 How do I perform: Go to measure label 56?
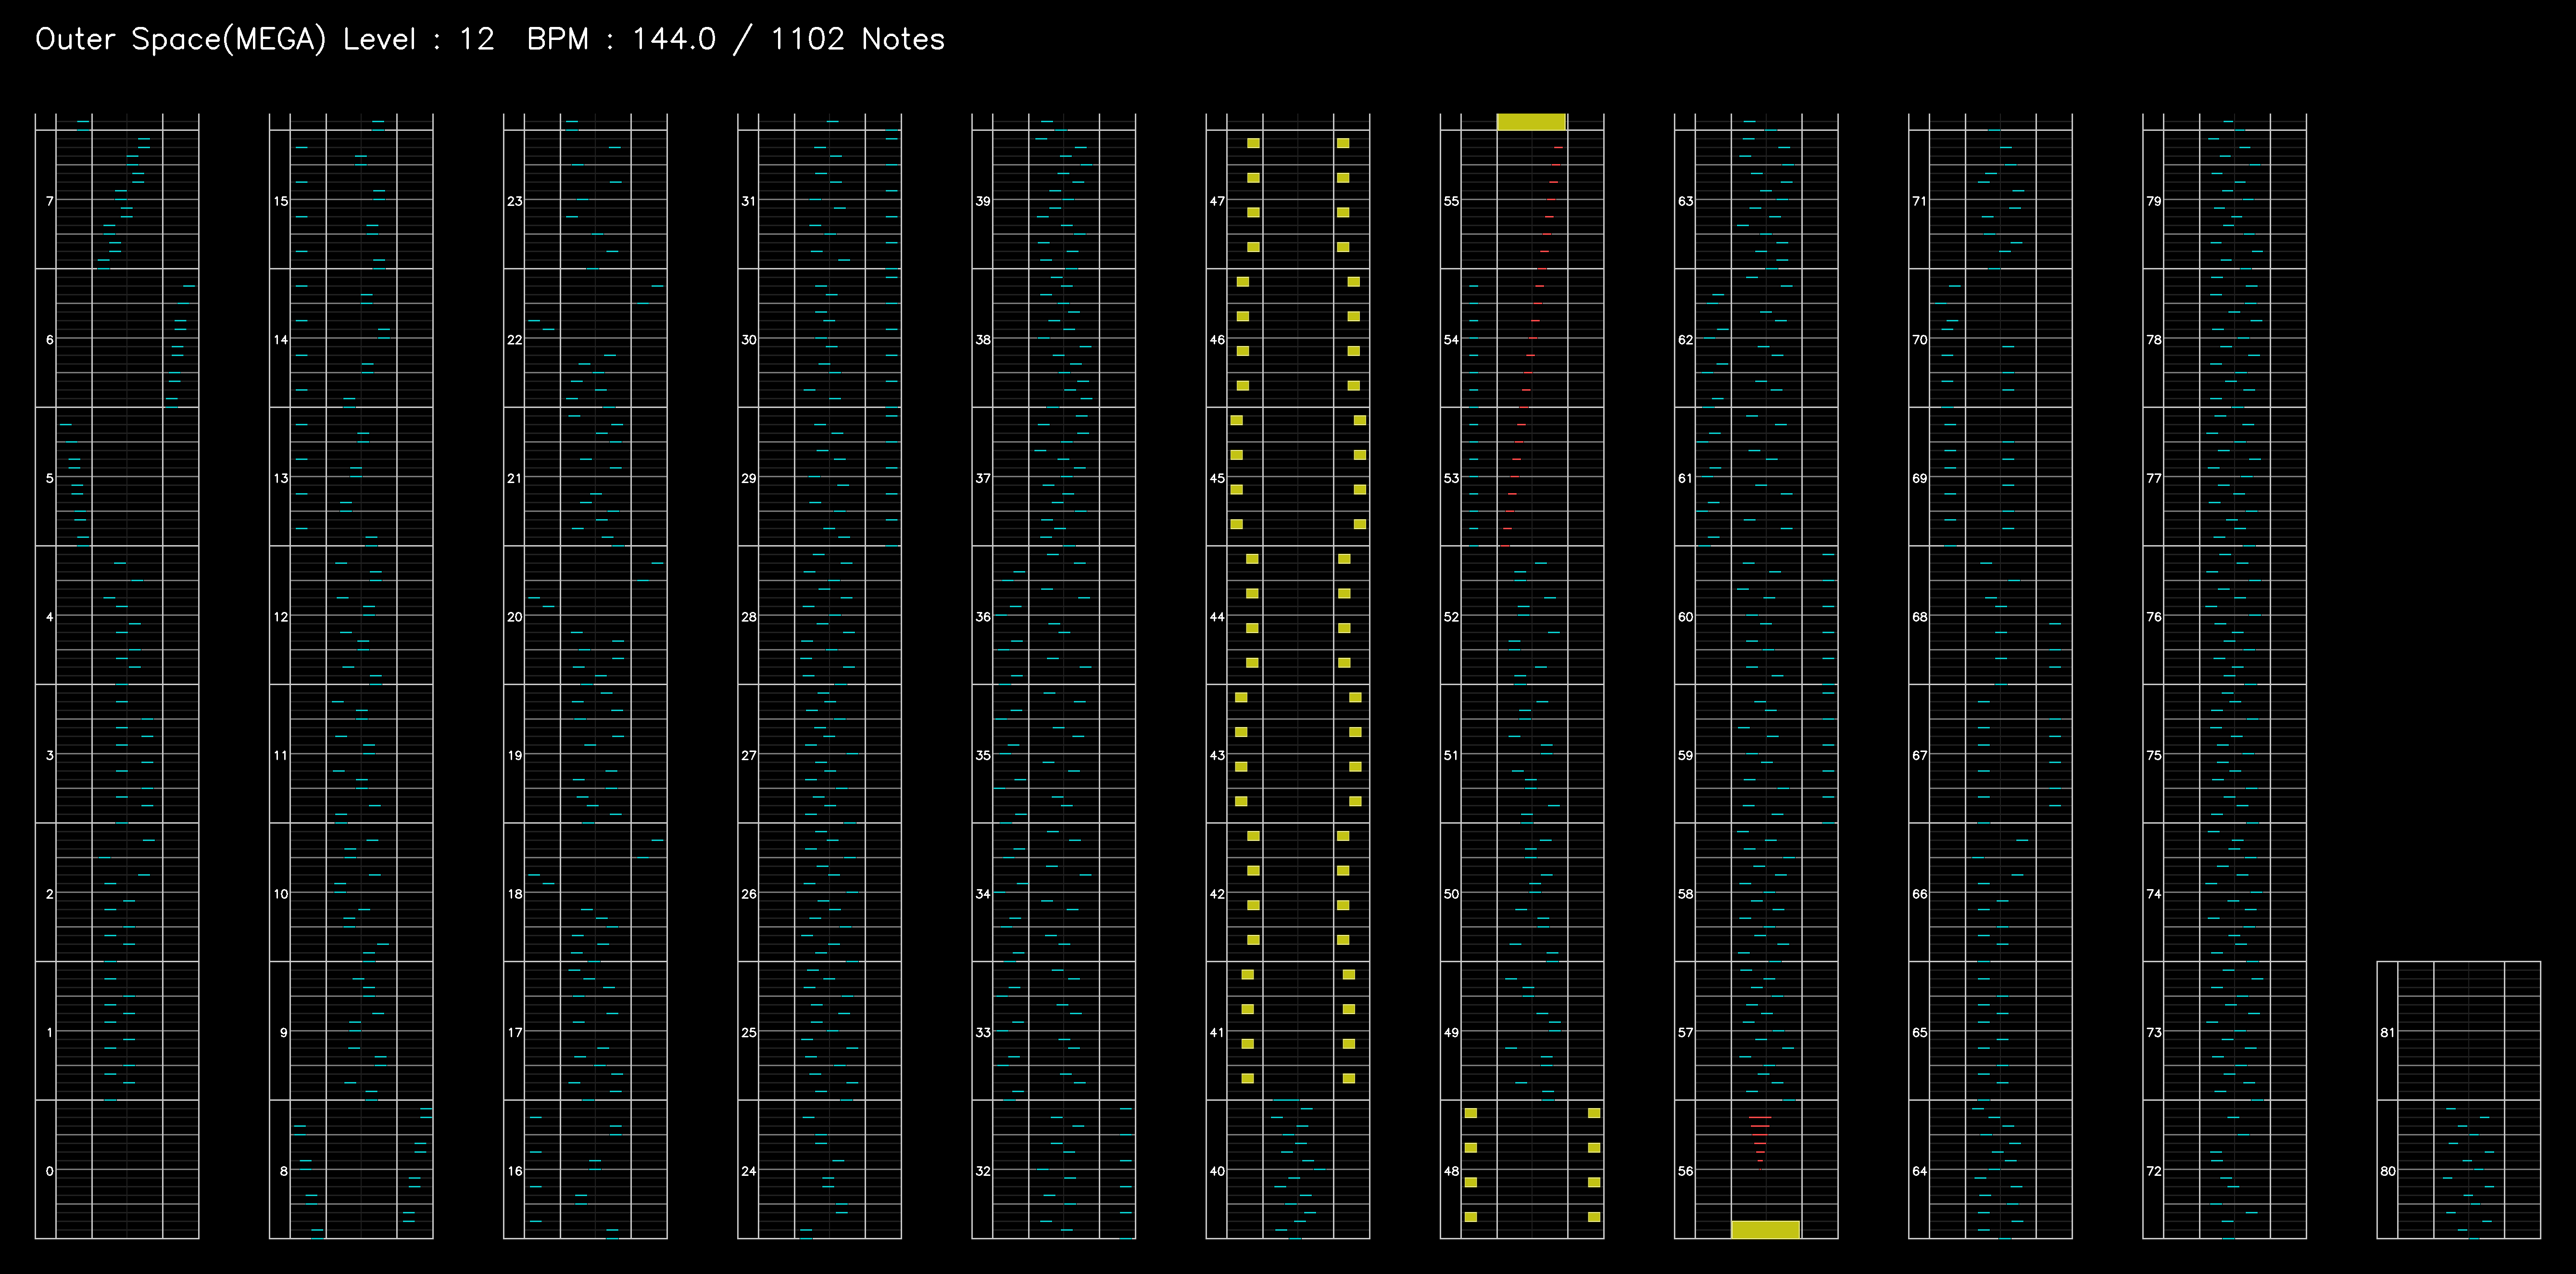1685,1171
